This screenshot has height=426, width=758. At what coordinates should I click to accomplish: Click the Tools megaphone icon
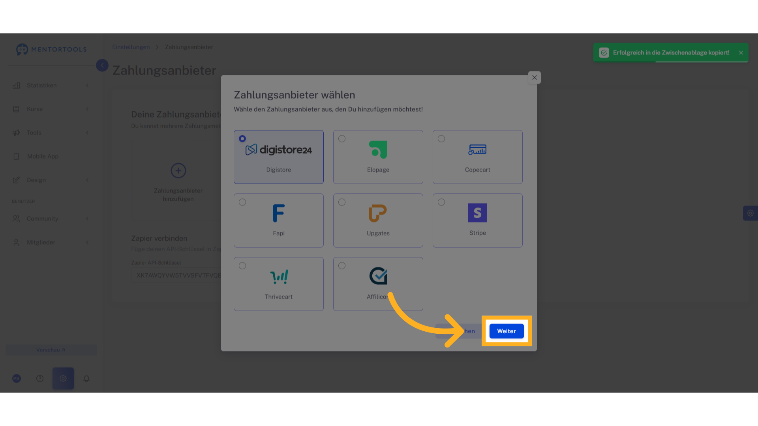[x=16, y=133]
